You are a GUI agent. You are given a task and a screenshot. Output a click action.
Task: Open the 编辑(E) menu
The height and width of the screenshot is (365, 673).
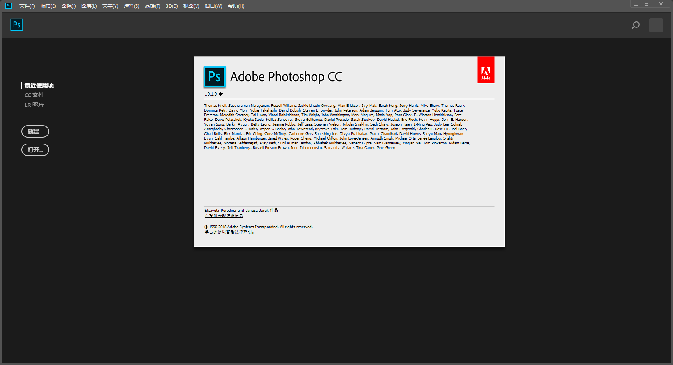[x=47, y=6]
